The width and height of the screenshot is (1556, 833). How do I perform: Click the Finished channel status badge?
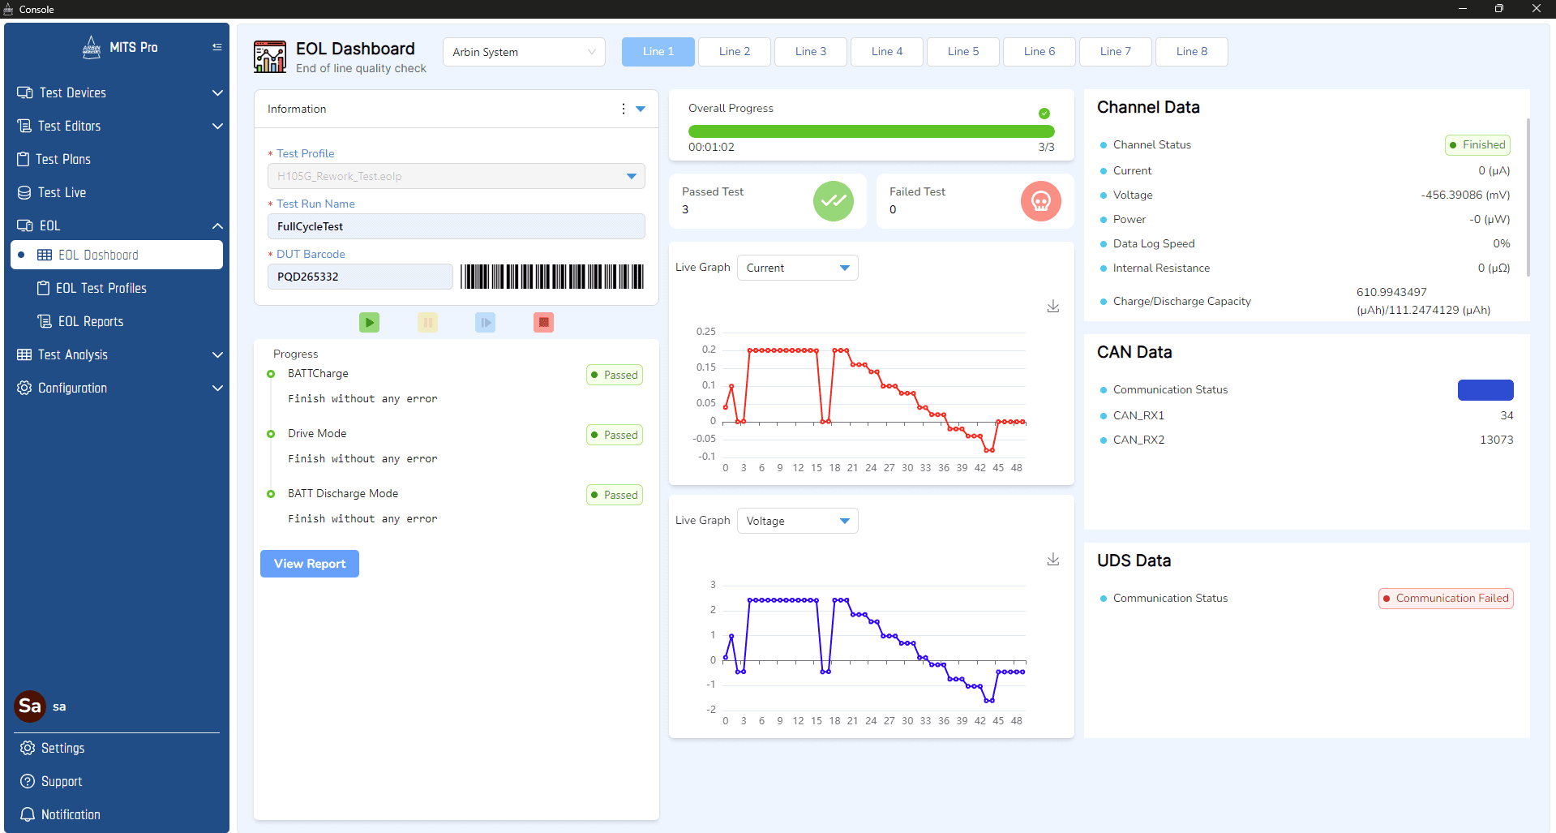pyautogui.click(x=1477, y=144)
